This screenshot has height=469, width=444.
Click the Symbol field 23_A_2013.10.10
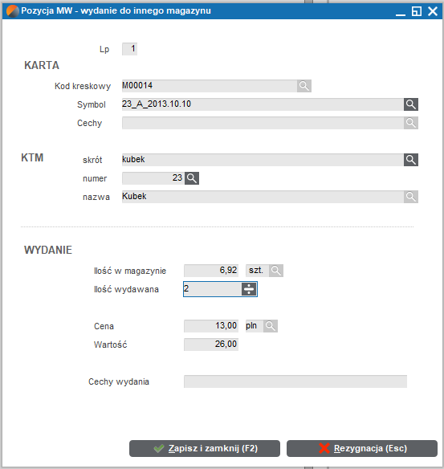click(263, 104)
